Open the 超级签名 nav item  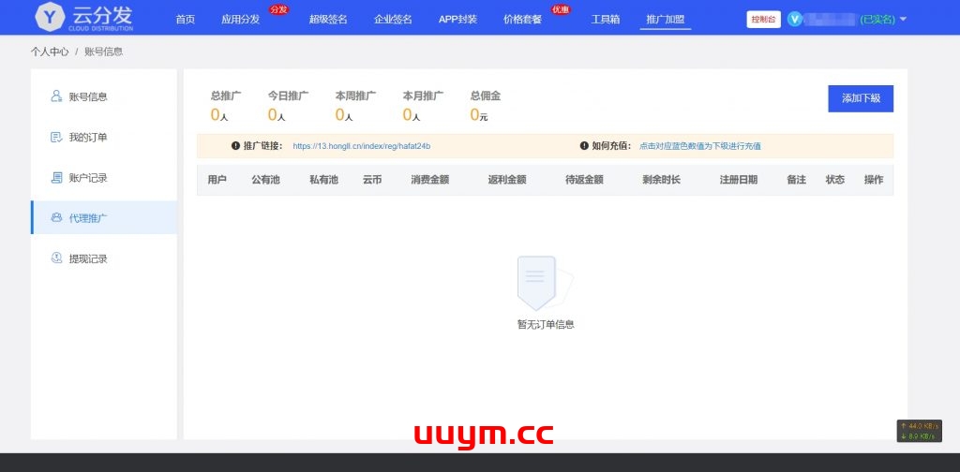(x=328, y=20)
